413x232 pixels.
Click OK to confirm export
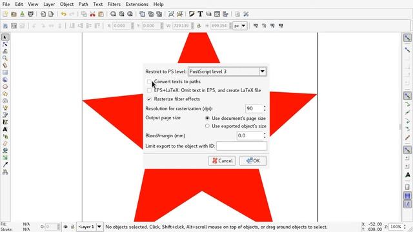(x=253, y=160)
